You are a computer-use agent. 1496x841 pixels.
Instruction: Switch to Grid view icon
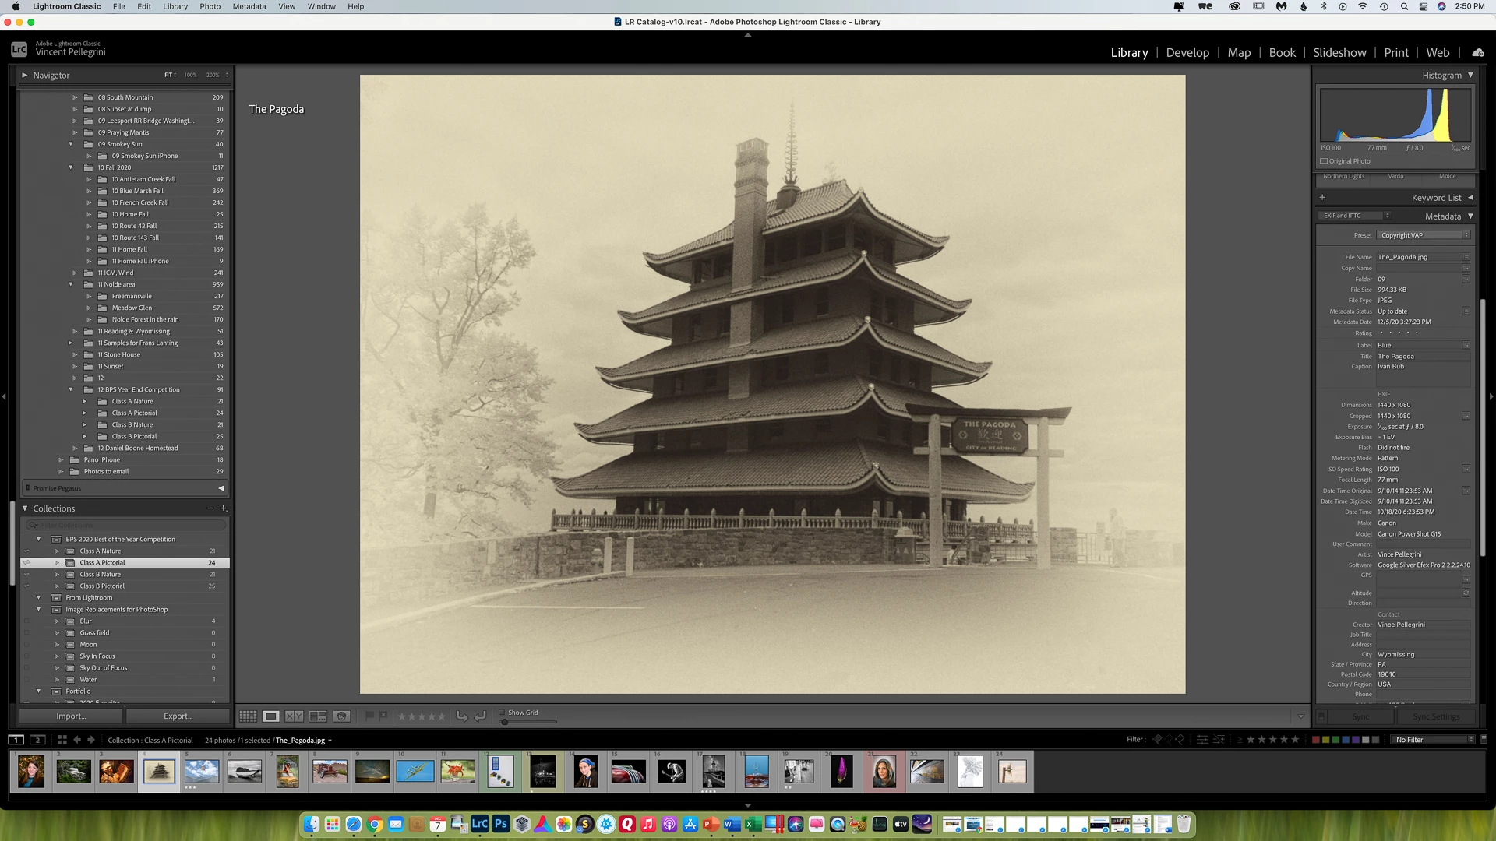(248, 716)
